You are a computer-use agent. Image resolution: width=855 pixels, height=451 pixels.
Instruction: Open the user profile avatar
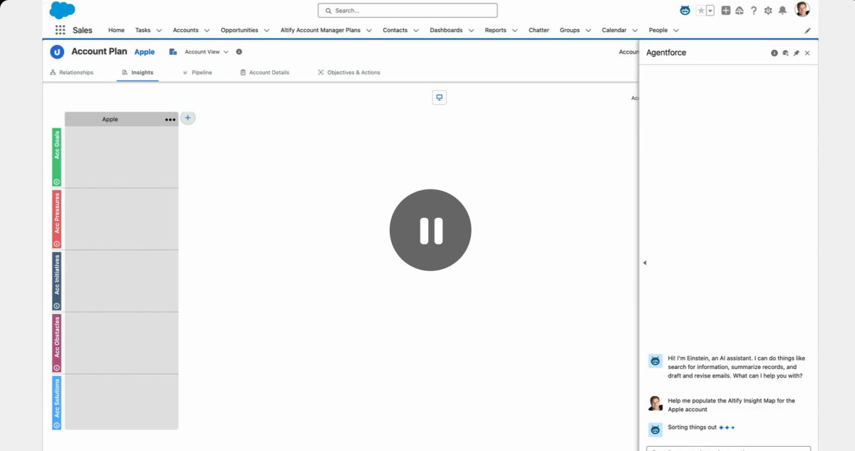point(802,9)
